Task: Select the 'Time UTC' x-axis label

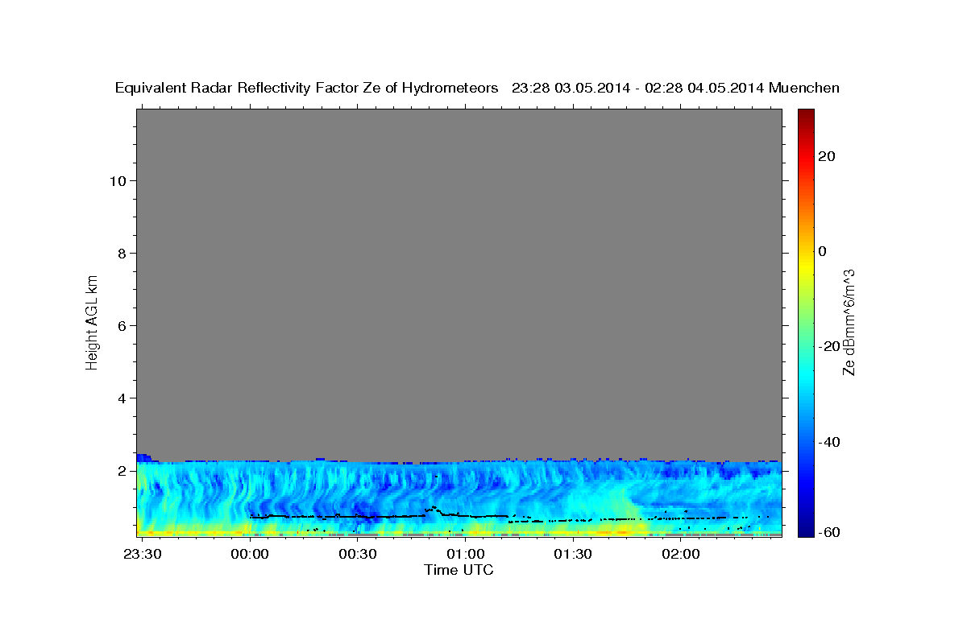Action: (459, 570)
